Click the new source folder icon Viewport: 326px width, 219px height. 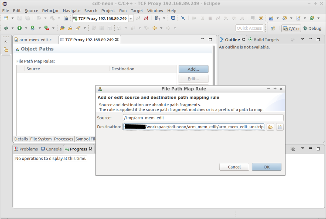click(285, 18)
